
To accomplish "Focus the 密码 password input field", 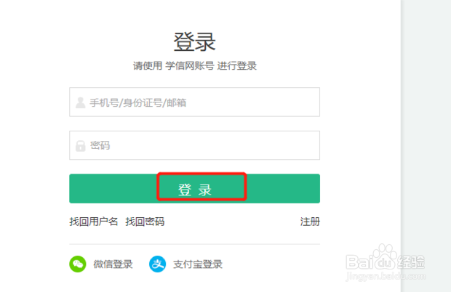I will tap(194, 145).
